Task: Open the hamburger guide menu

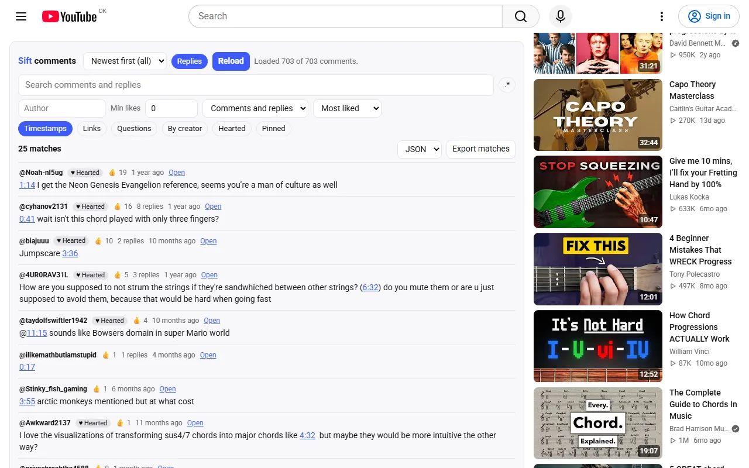Action: (21, 16)
